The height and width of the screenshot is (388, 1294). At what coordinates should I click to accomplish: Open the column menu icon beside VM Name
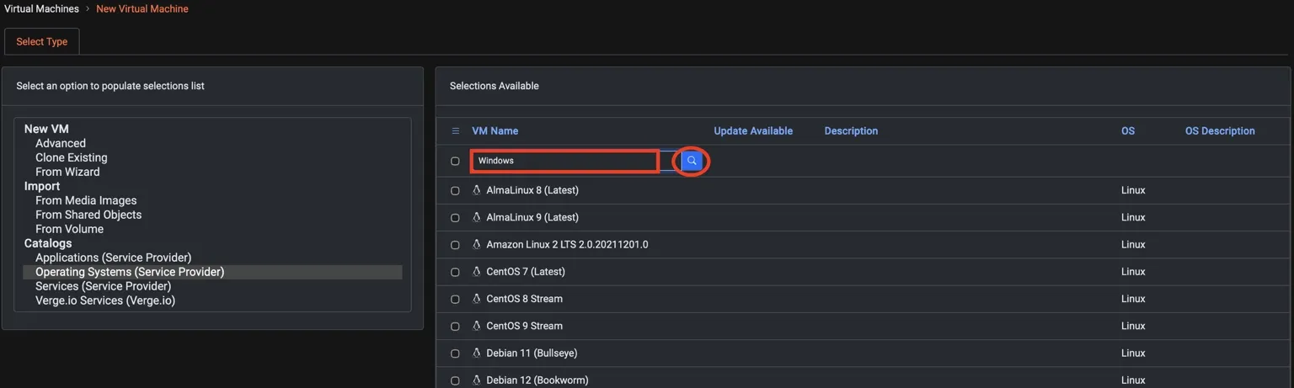pyautogui.click(x=455, y=131)
